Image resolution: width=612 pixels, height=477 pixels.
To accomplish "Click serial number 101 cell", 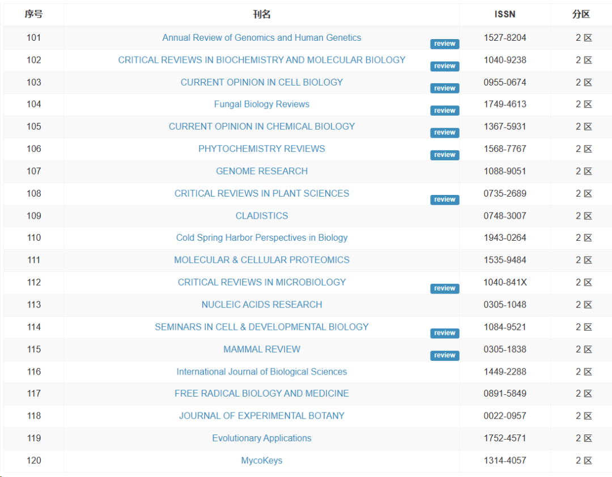I will 33,38.
